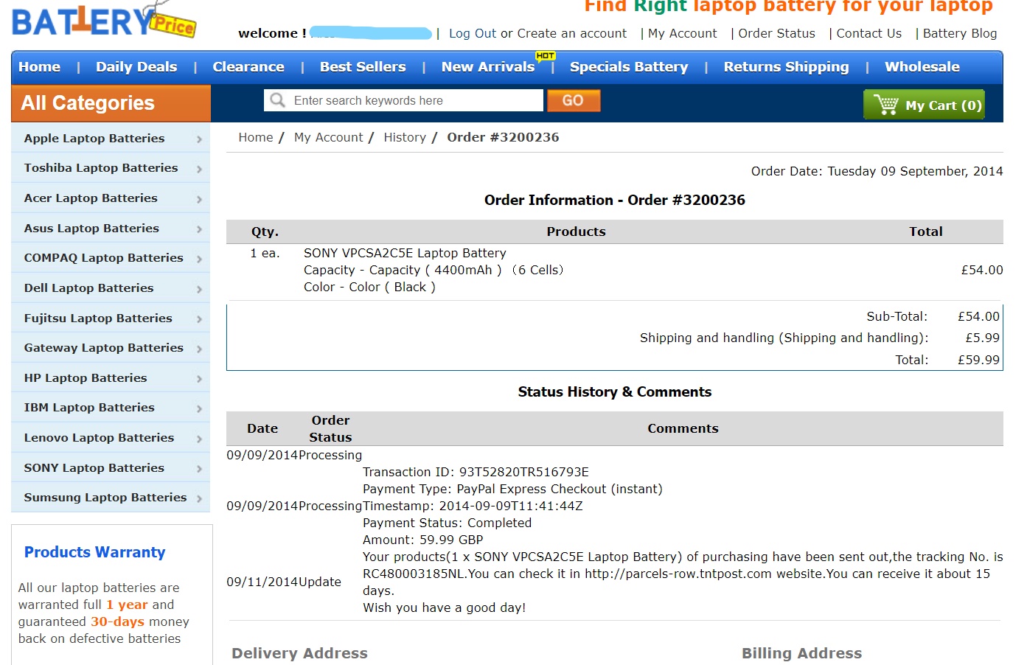This screenshot has width=1027, height=665.
Task: View New Arrivals page
Action: 488,67
